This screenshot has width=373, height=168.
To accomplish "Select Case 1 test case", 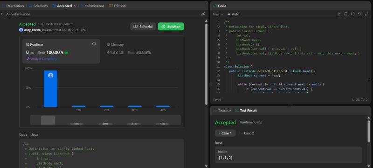I will coord(225,133).
